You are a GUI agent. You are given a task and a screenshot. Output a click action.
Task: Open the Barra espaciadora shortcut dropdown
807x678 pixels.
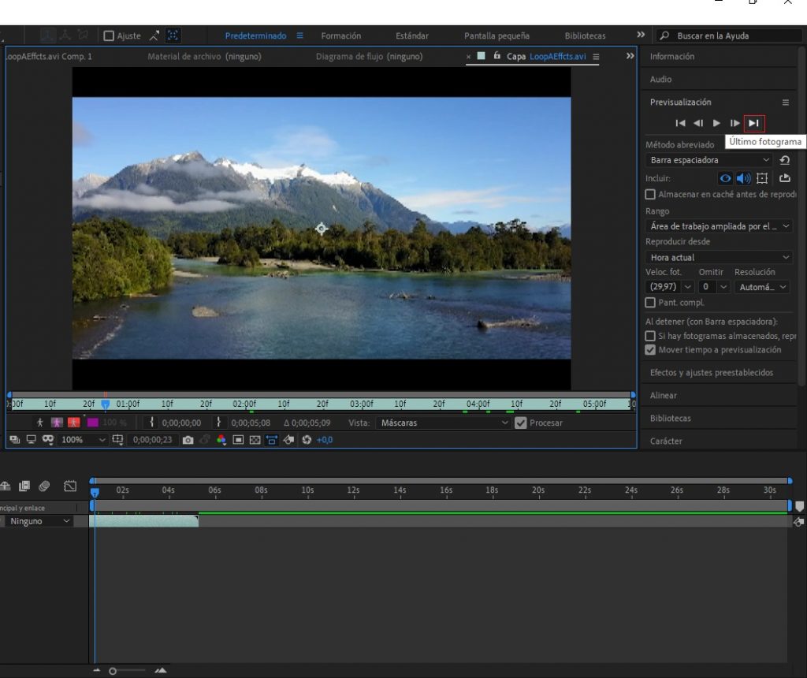[709, 159]
